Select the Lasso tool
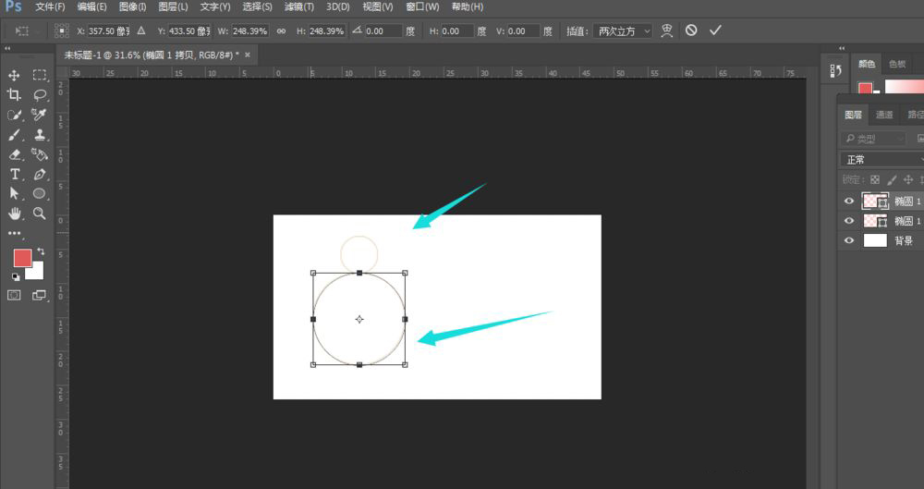This screenshot has width=924, height=489. coord(40,95)
